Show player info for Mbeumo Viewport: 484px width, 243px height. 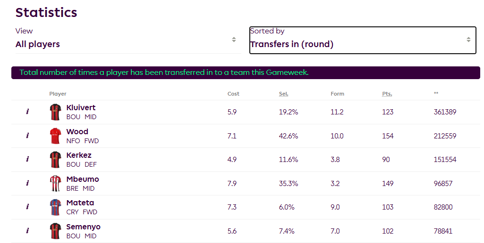[27, 183]
